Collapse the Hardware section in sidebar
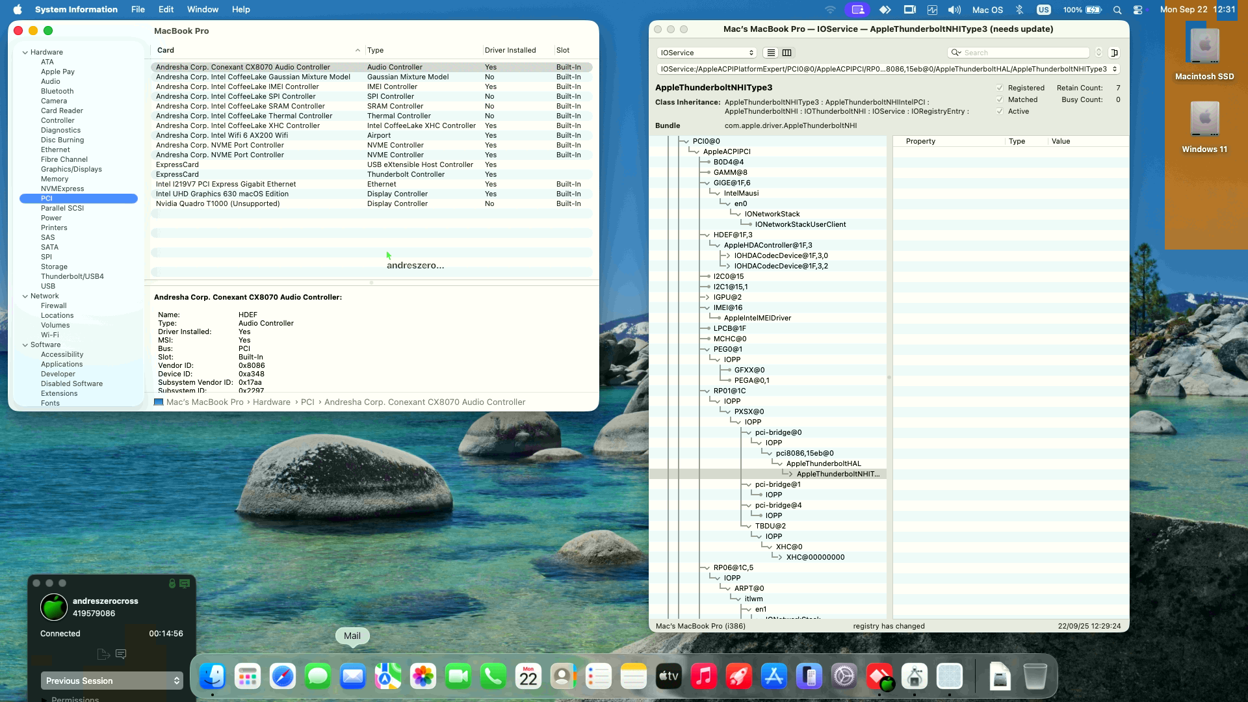This screenshot has width=1248, height=702. point(25,52)
